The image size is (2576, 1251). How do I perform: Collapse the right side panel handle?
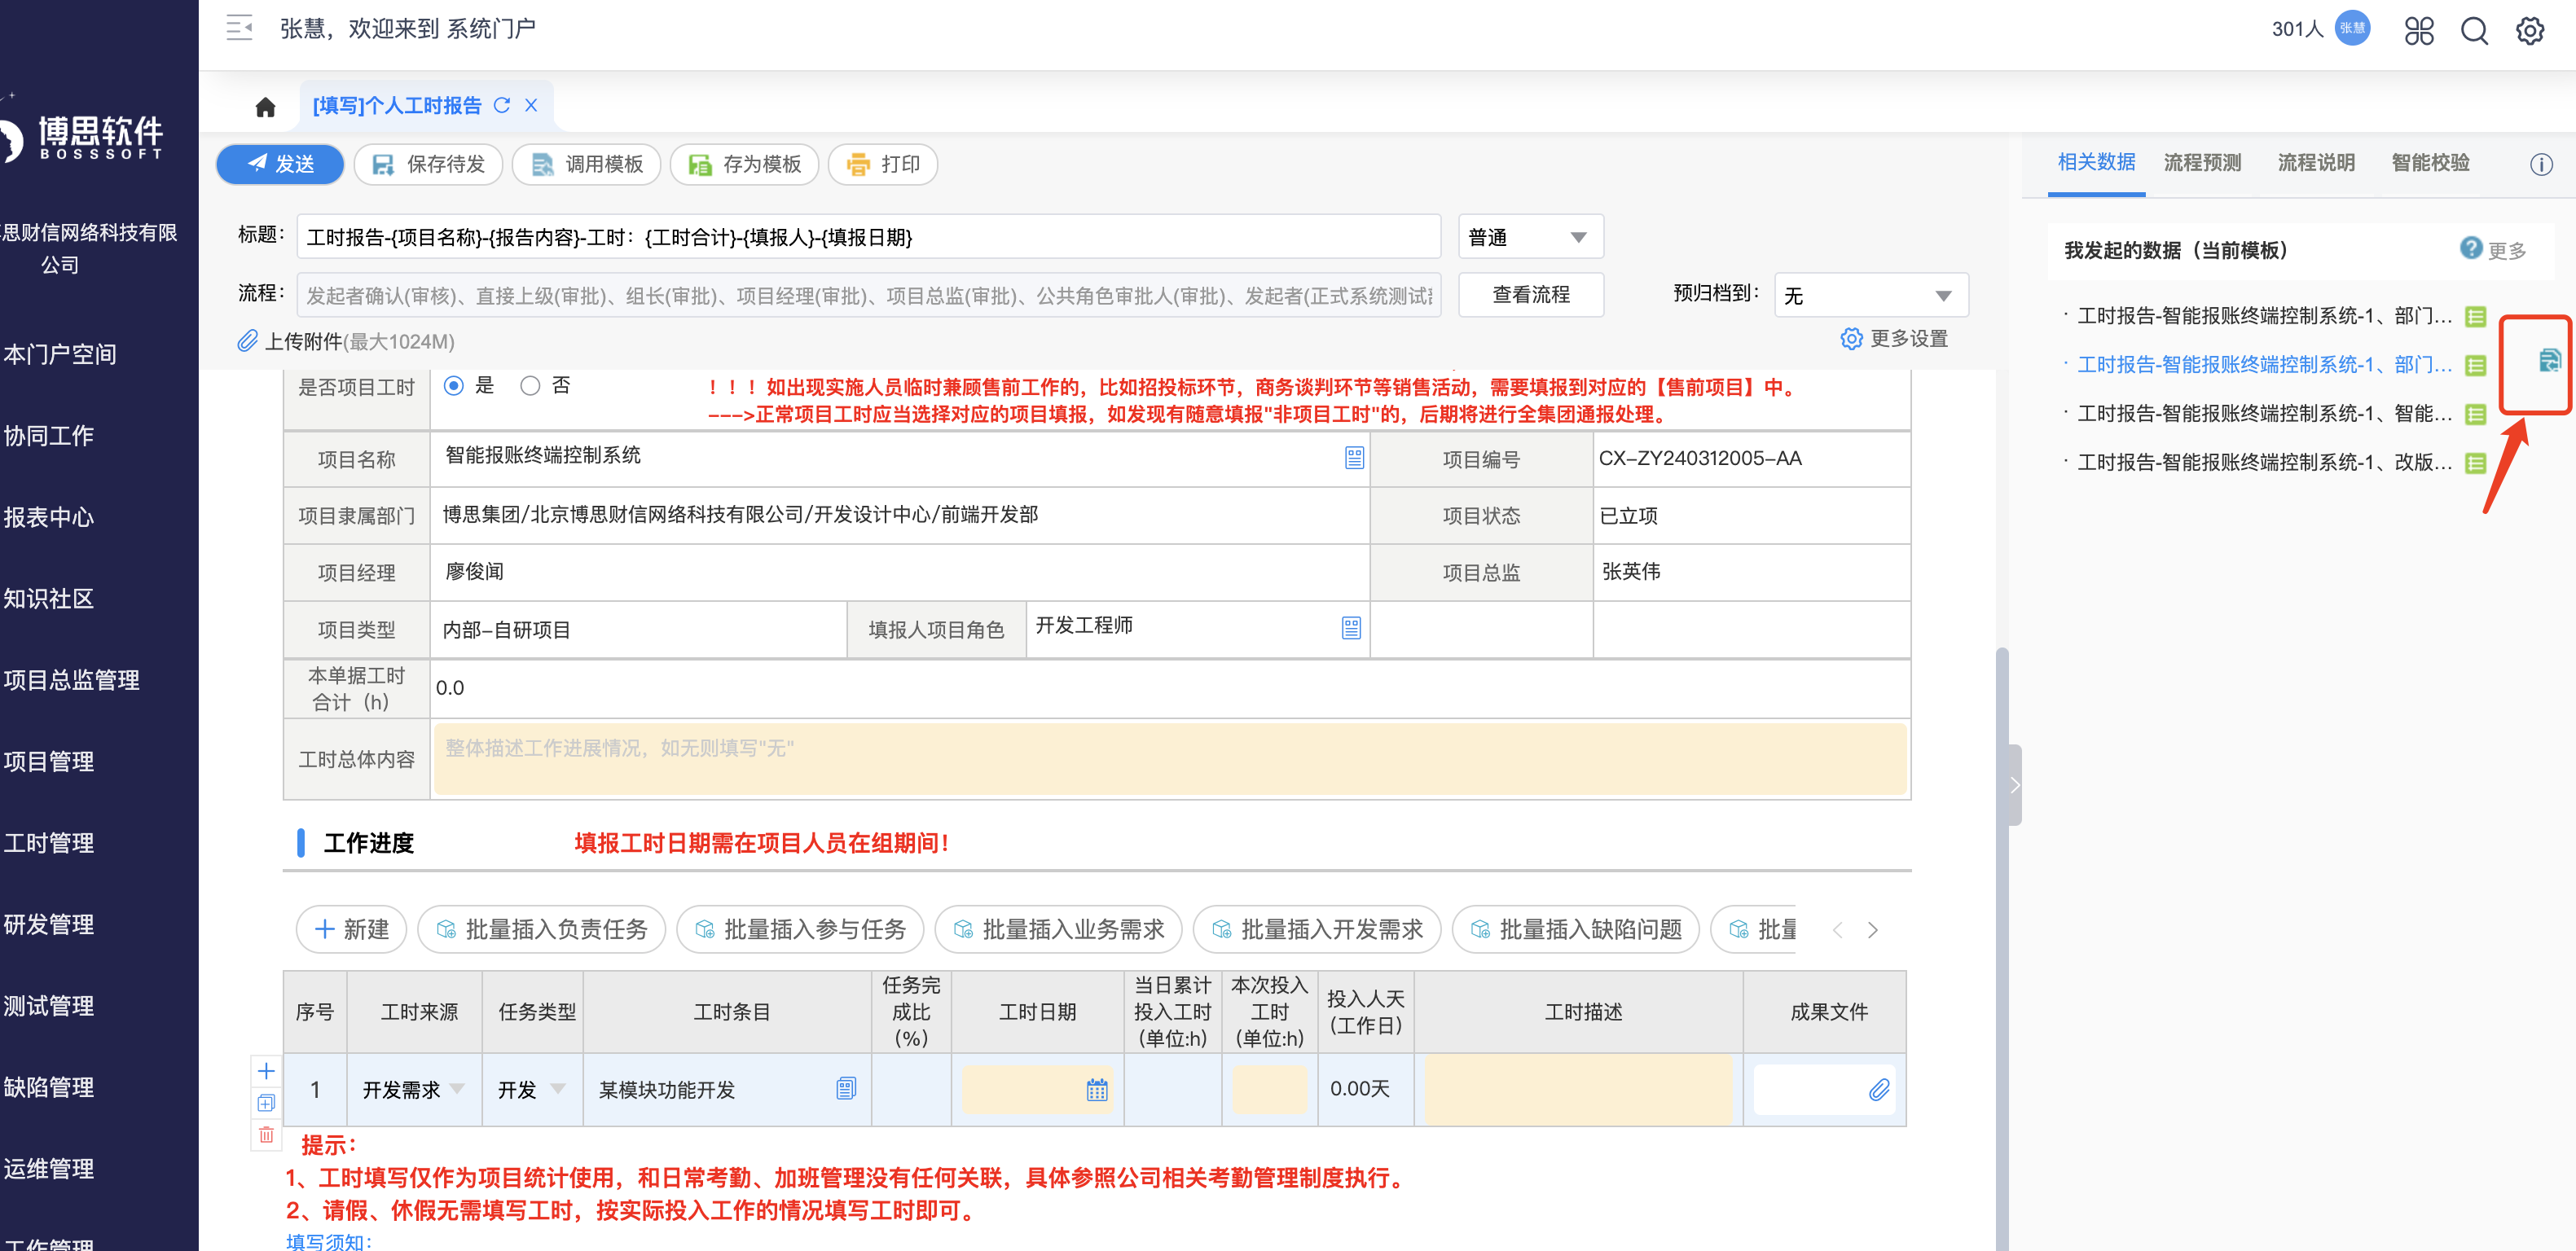click(2014, 785)
